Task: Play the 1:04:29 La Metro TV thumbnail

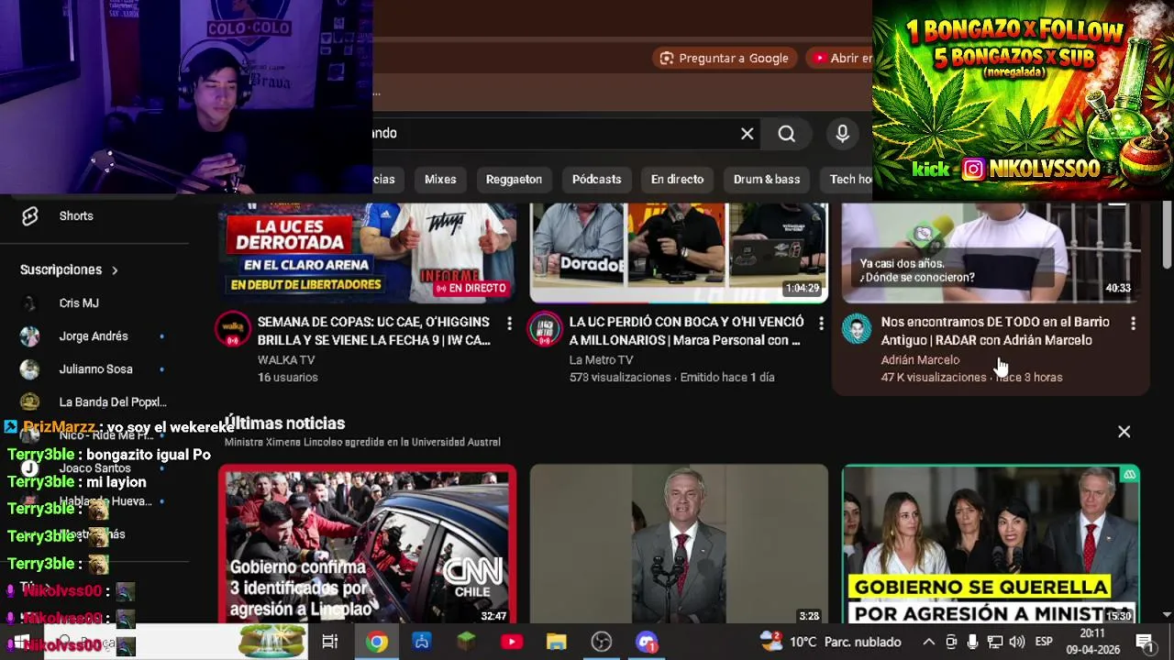Action: pyautogui.click(x=680, y=252)
